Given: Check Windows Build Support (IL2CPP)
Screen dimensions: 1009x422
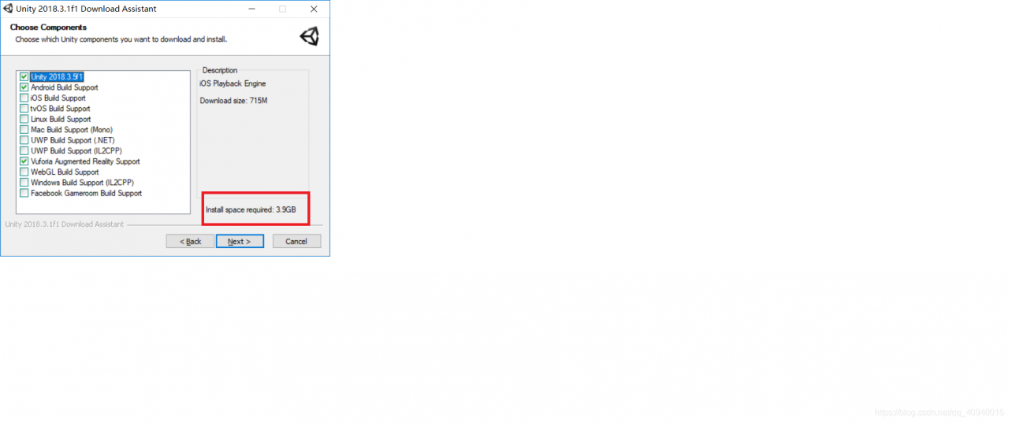Looking at the screenshot, I should pos(24,183).
